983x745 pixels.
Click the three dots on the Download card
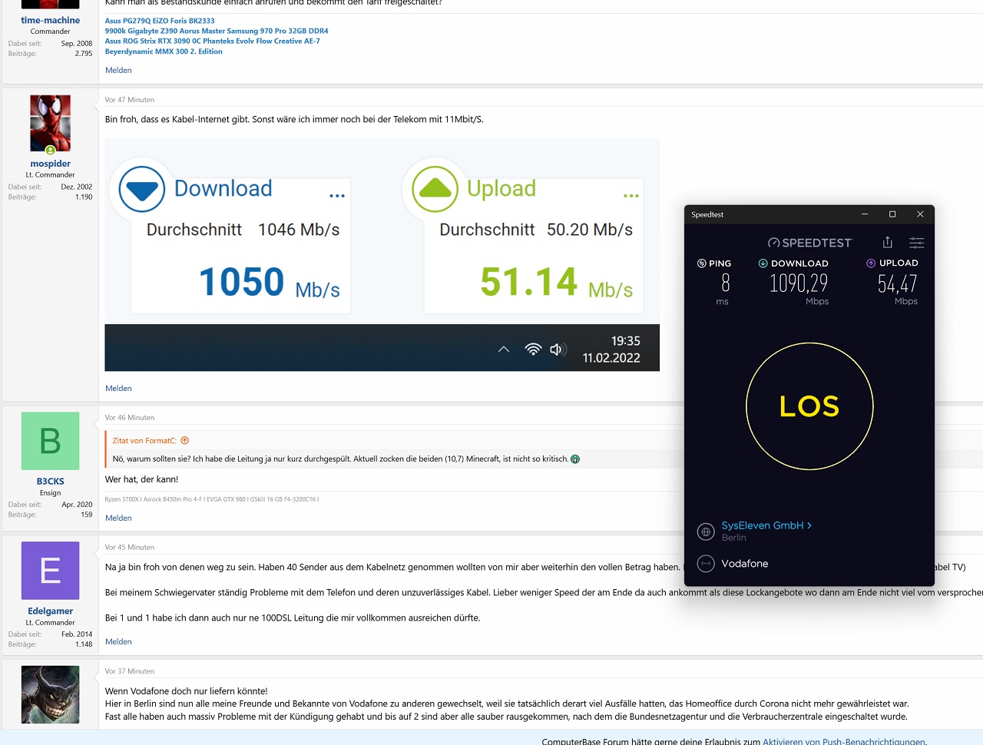point(337,196)
